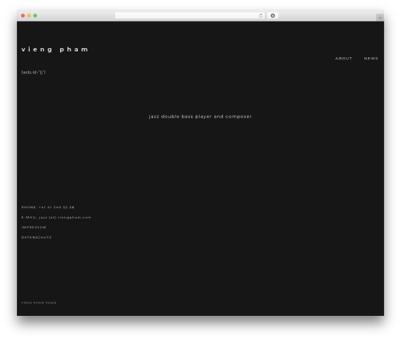
Task: Click the red close window button
Action: pos(23,15)
